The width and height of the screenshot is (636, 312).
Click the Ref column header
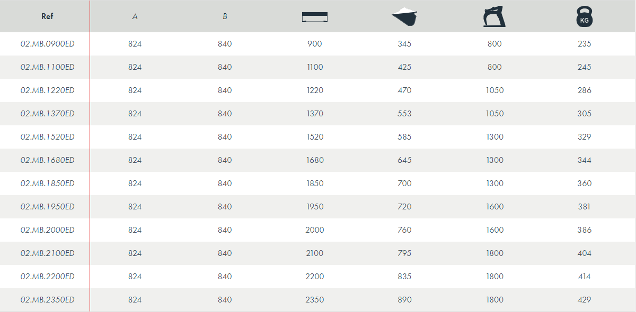[x=47, y=16]
